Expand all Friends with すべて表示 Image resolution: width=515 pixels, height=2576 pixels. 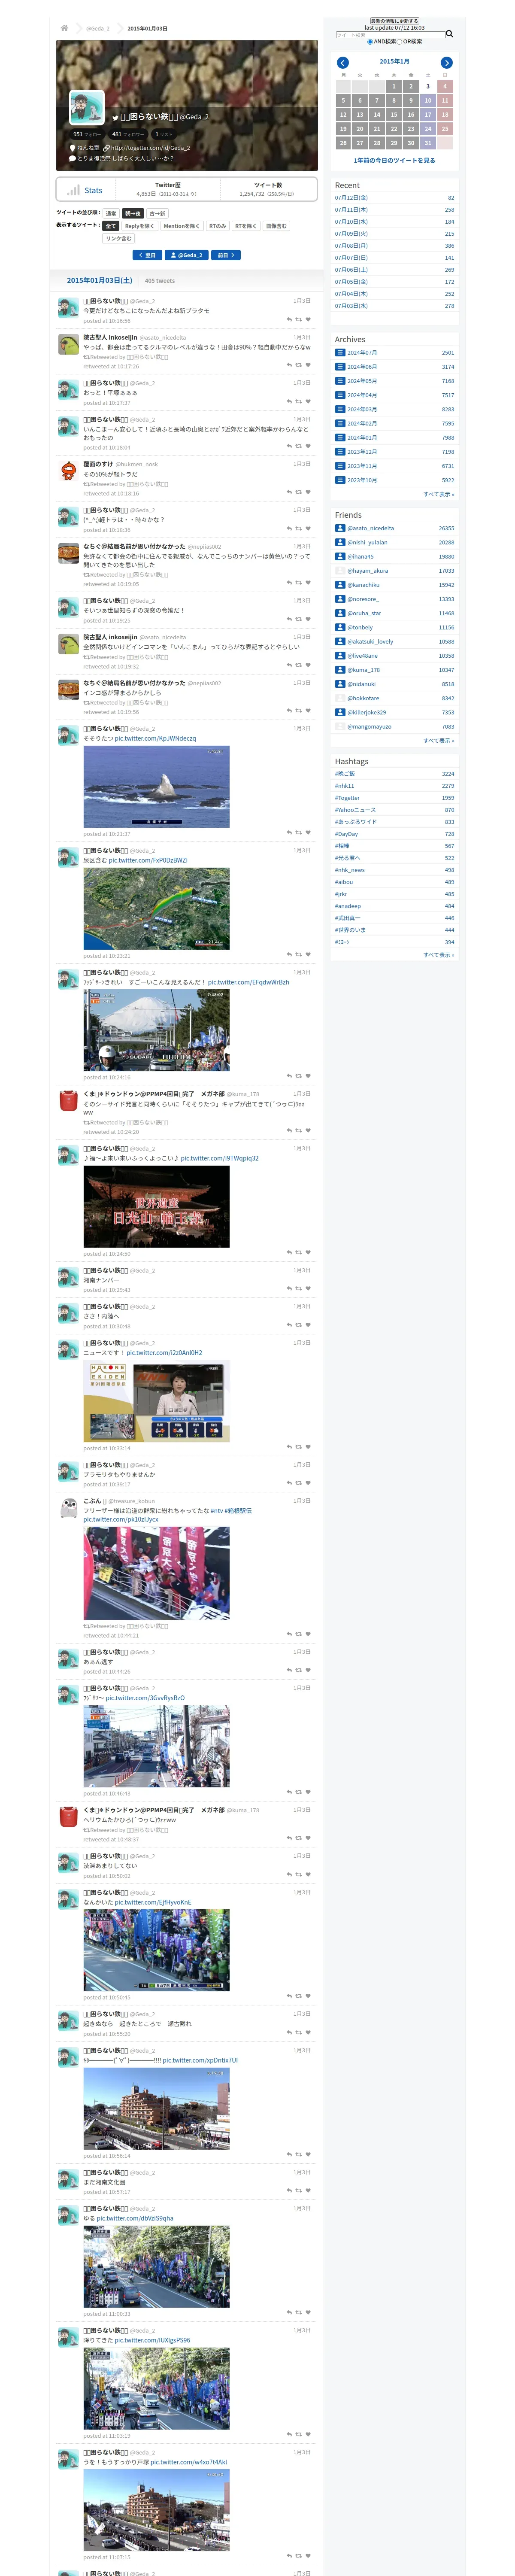[438, 741]
